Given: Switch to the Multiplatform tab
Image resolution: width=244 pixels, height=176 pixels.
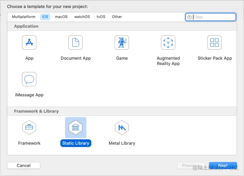Looking at the screenshot, I should pos(24,17).
